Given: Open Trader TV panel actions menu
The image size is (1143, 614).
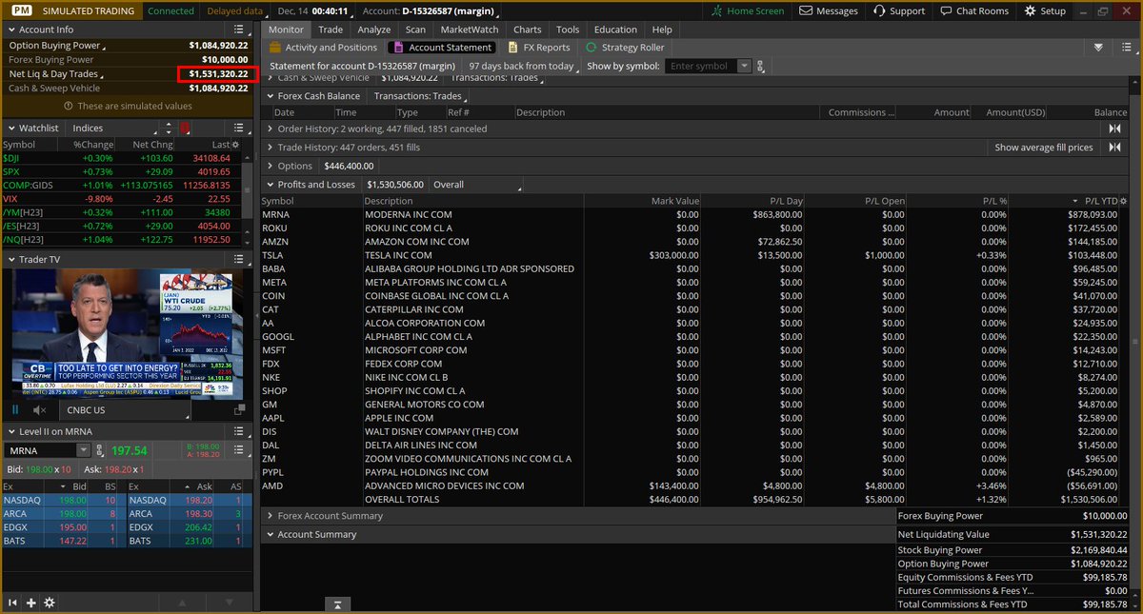Looking at the screenshot, I should (239, 259).
